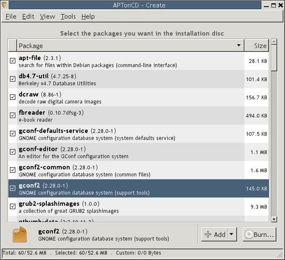Click 'Custom: 0/0 Bytes' in status bar
This screenshot has height=260, width=285.
(139, 253)
